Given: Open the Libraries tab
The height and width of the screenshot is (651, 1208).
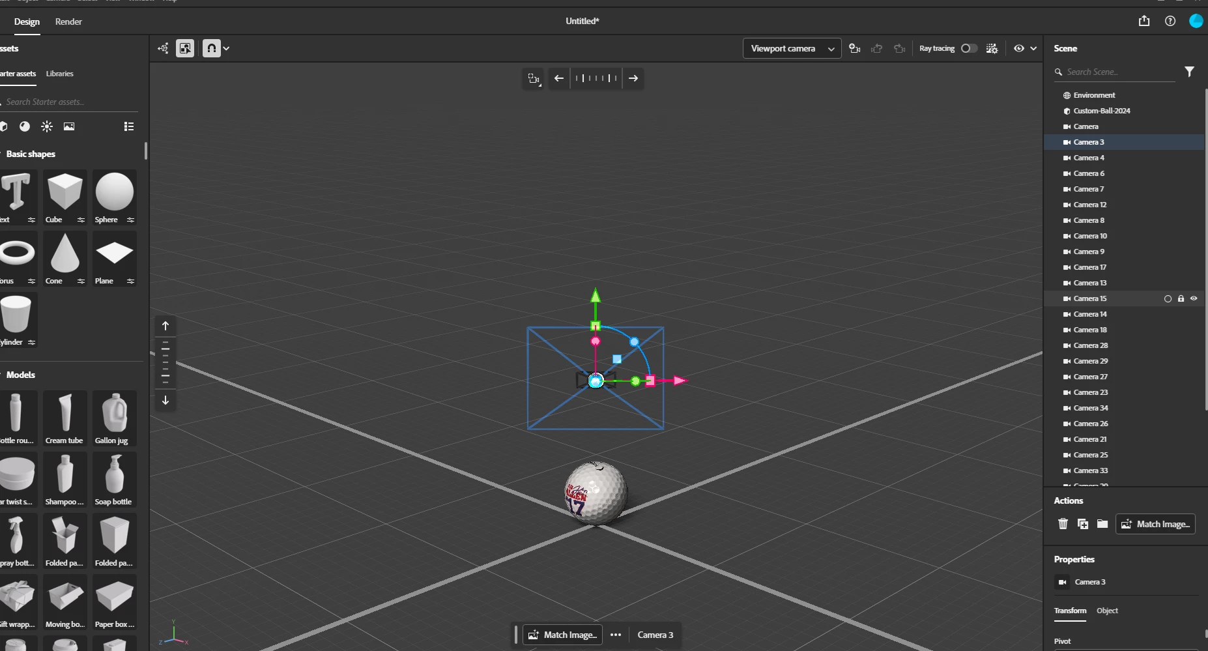Looking at the screenshot, I should pyautogui.click(x=59, y=74).
